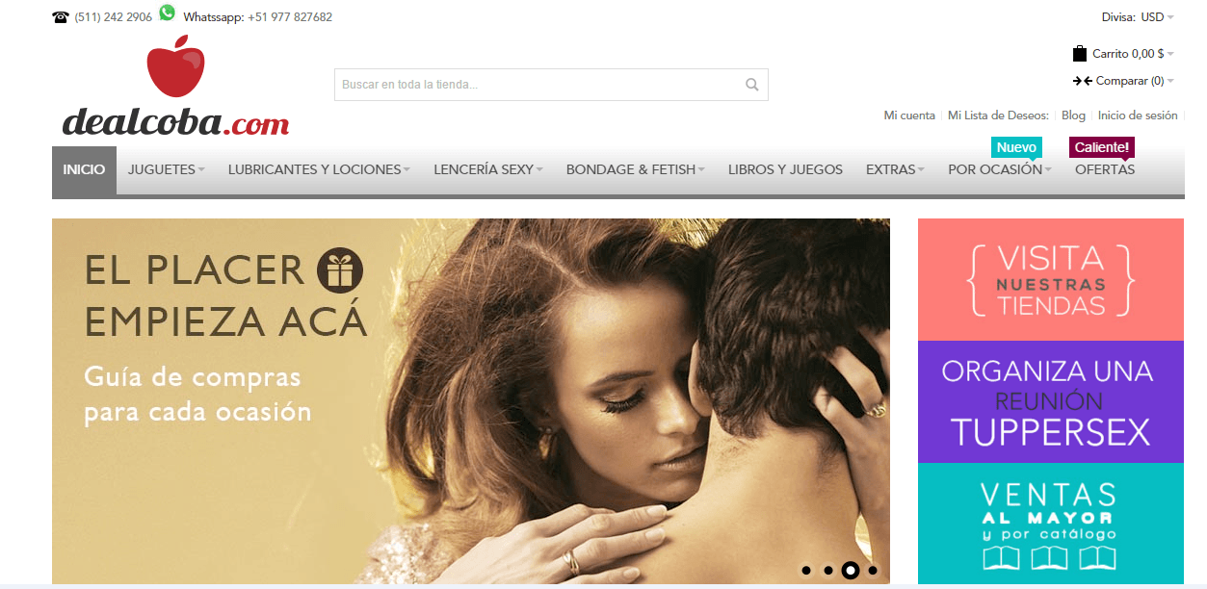Viewport: 1207px width, 589px height.
Task: Select the active third carousel dot
Action: click(x=851, y=571)
